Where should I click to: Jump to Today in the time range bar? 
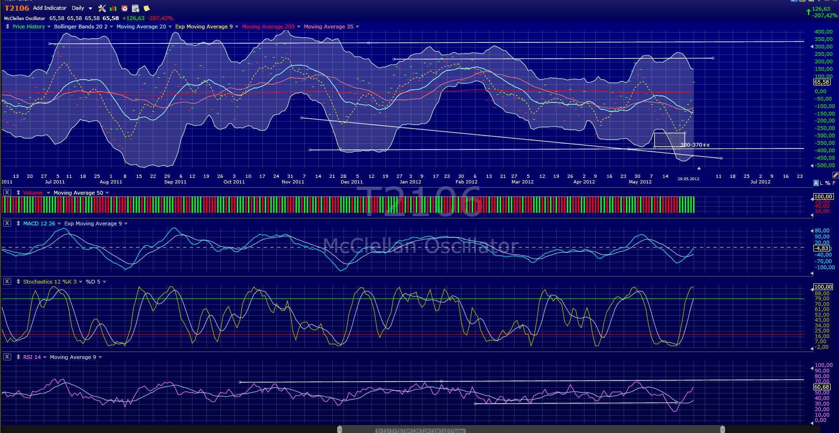click(458, 431)
